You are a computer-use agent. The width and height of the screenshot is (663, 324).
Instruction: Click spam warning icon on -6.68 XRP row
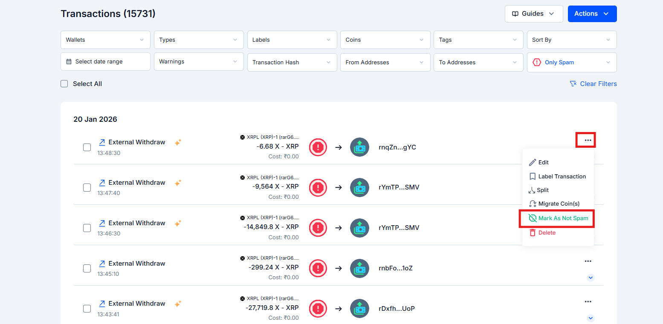(318, 147)
